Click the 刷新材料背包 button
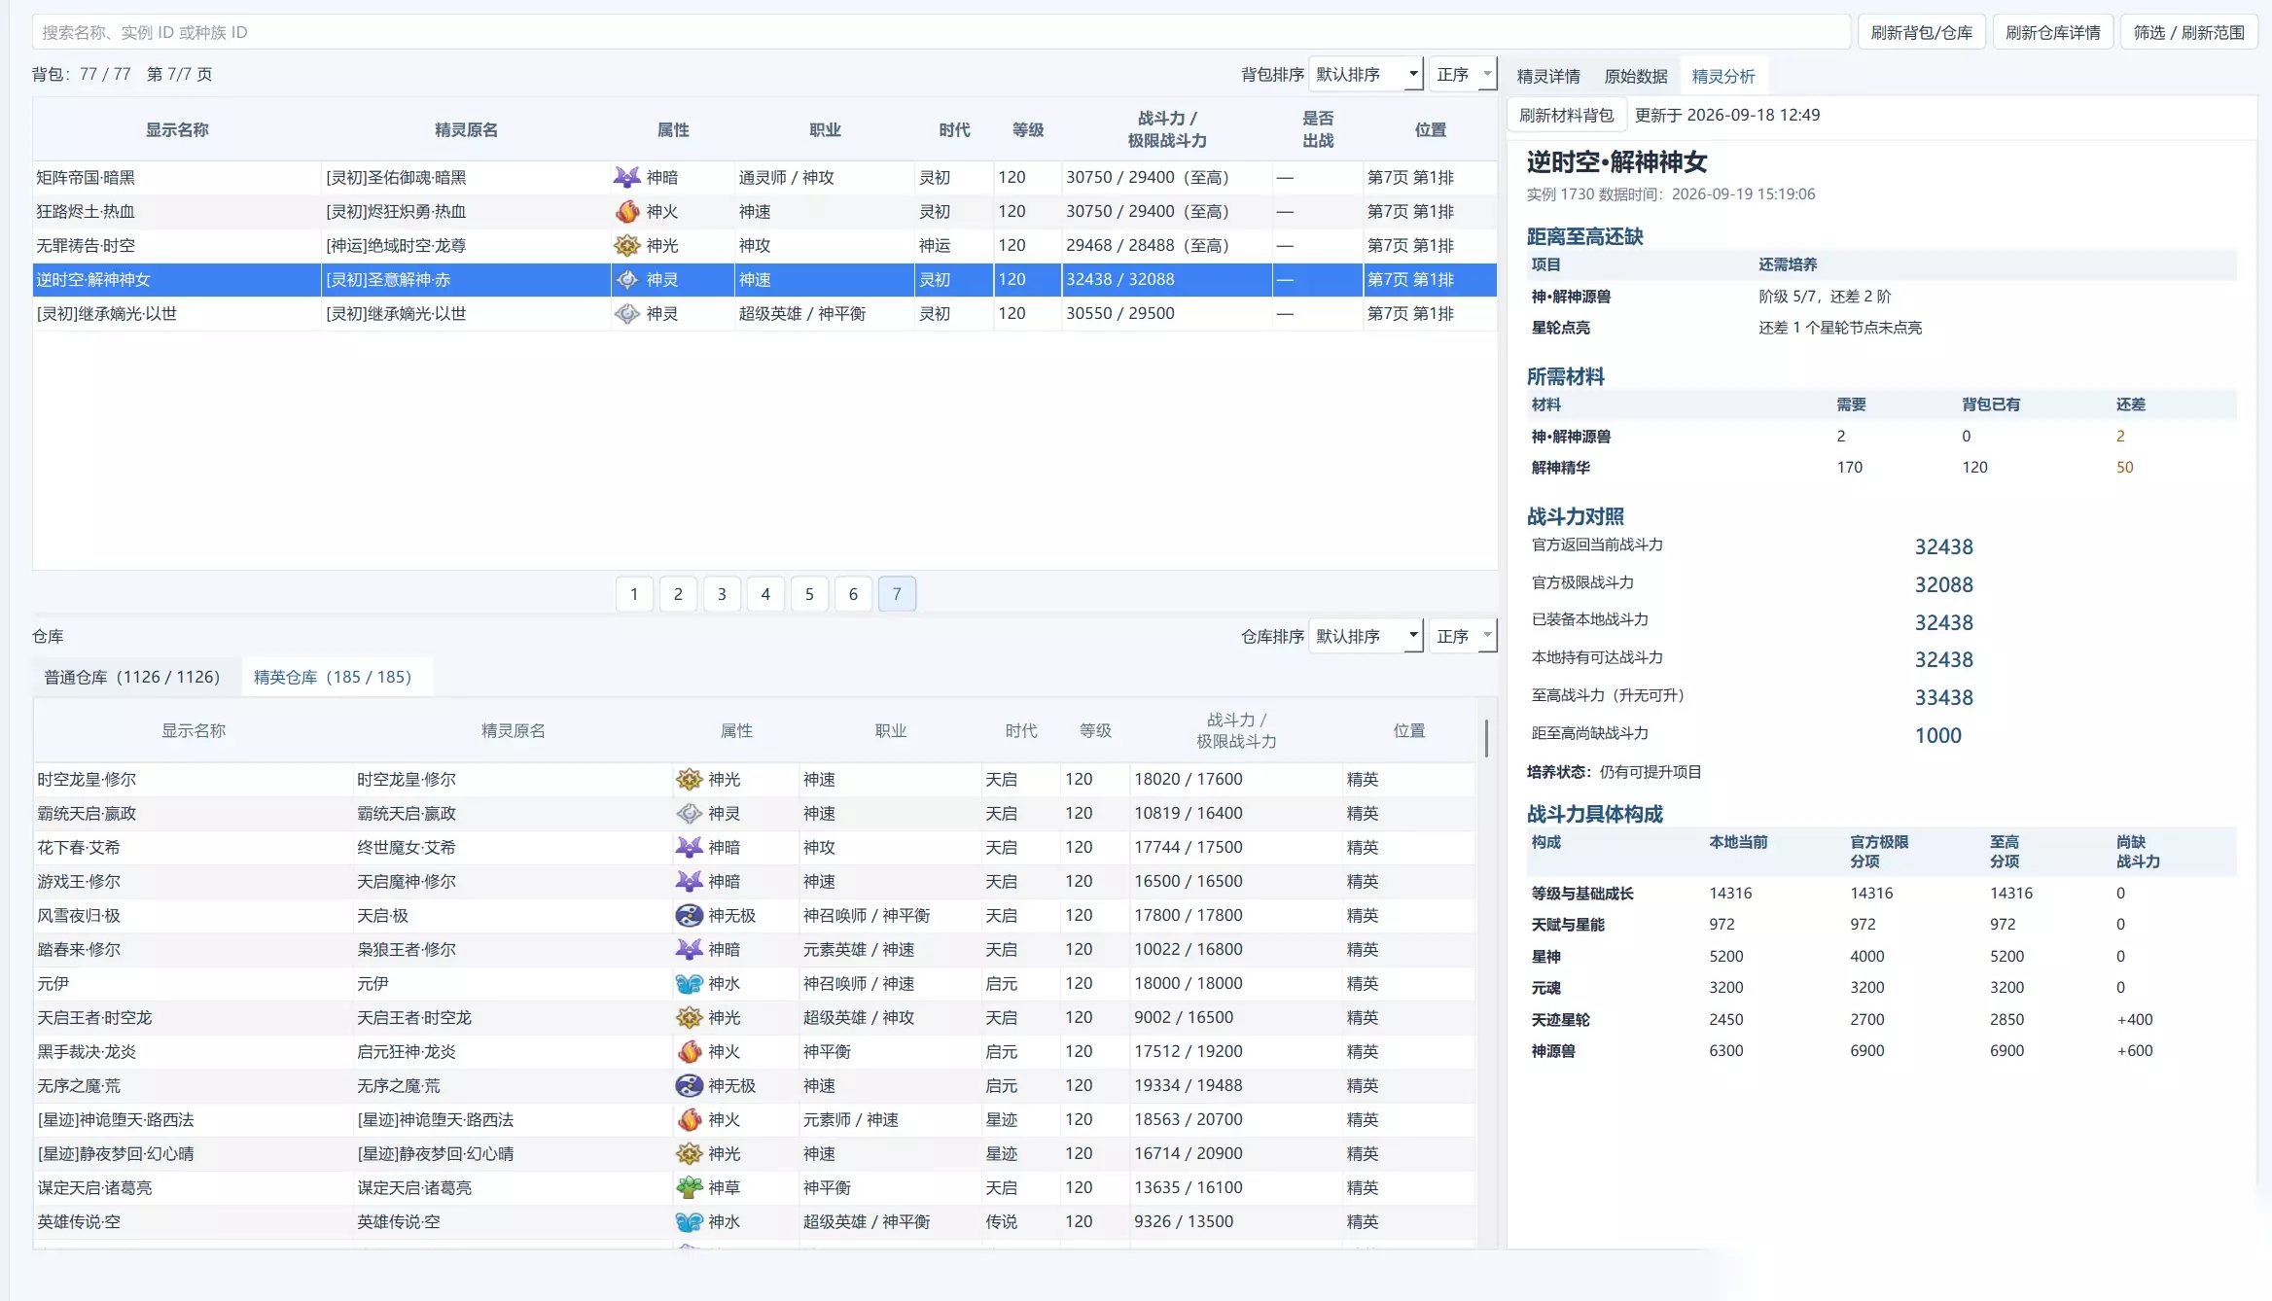Screen dimensions: 2272x1301 point(1566,115)
